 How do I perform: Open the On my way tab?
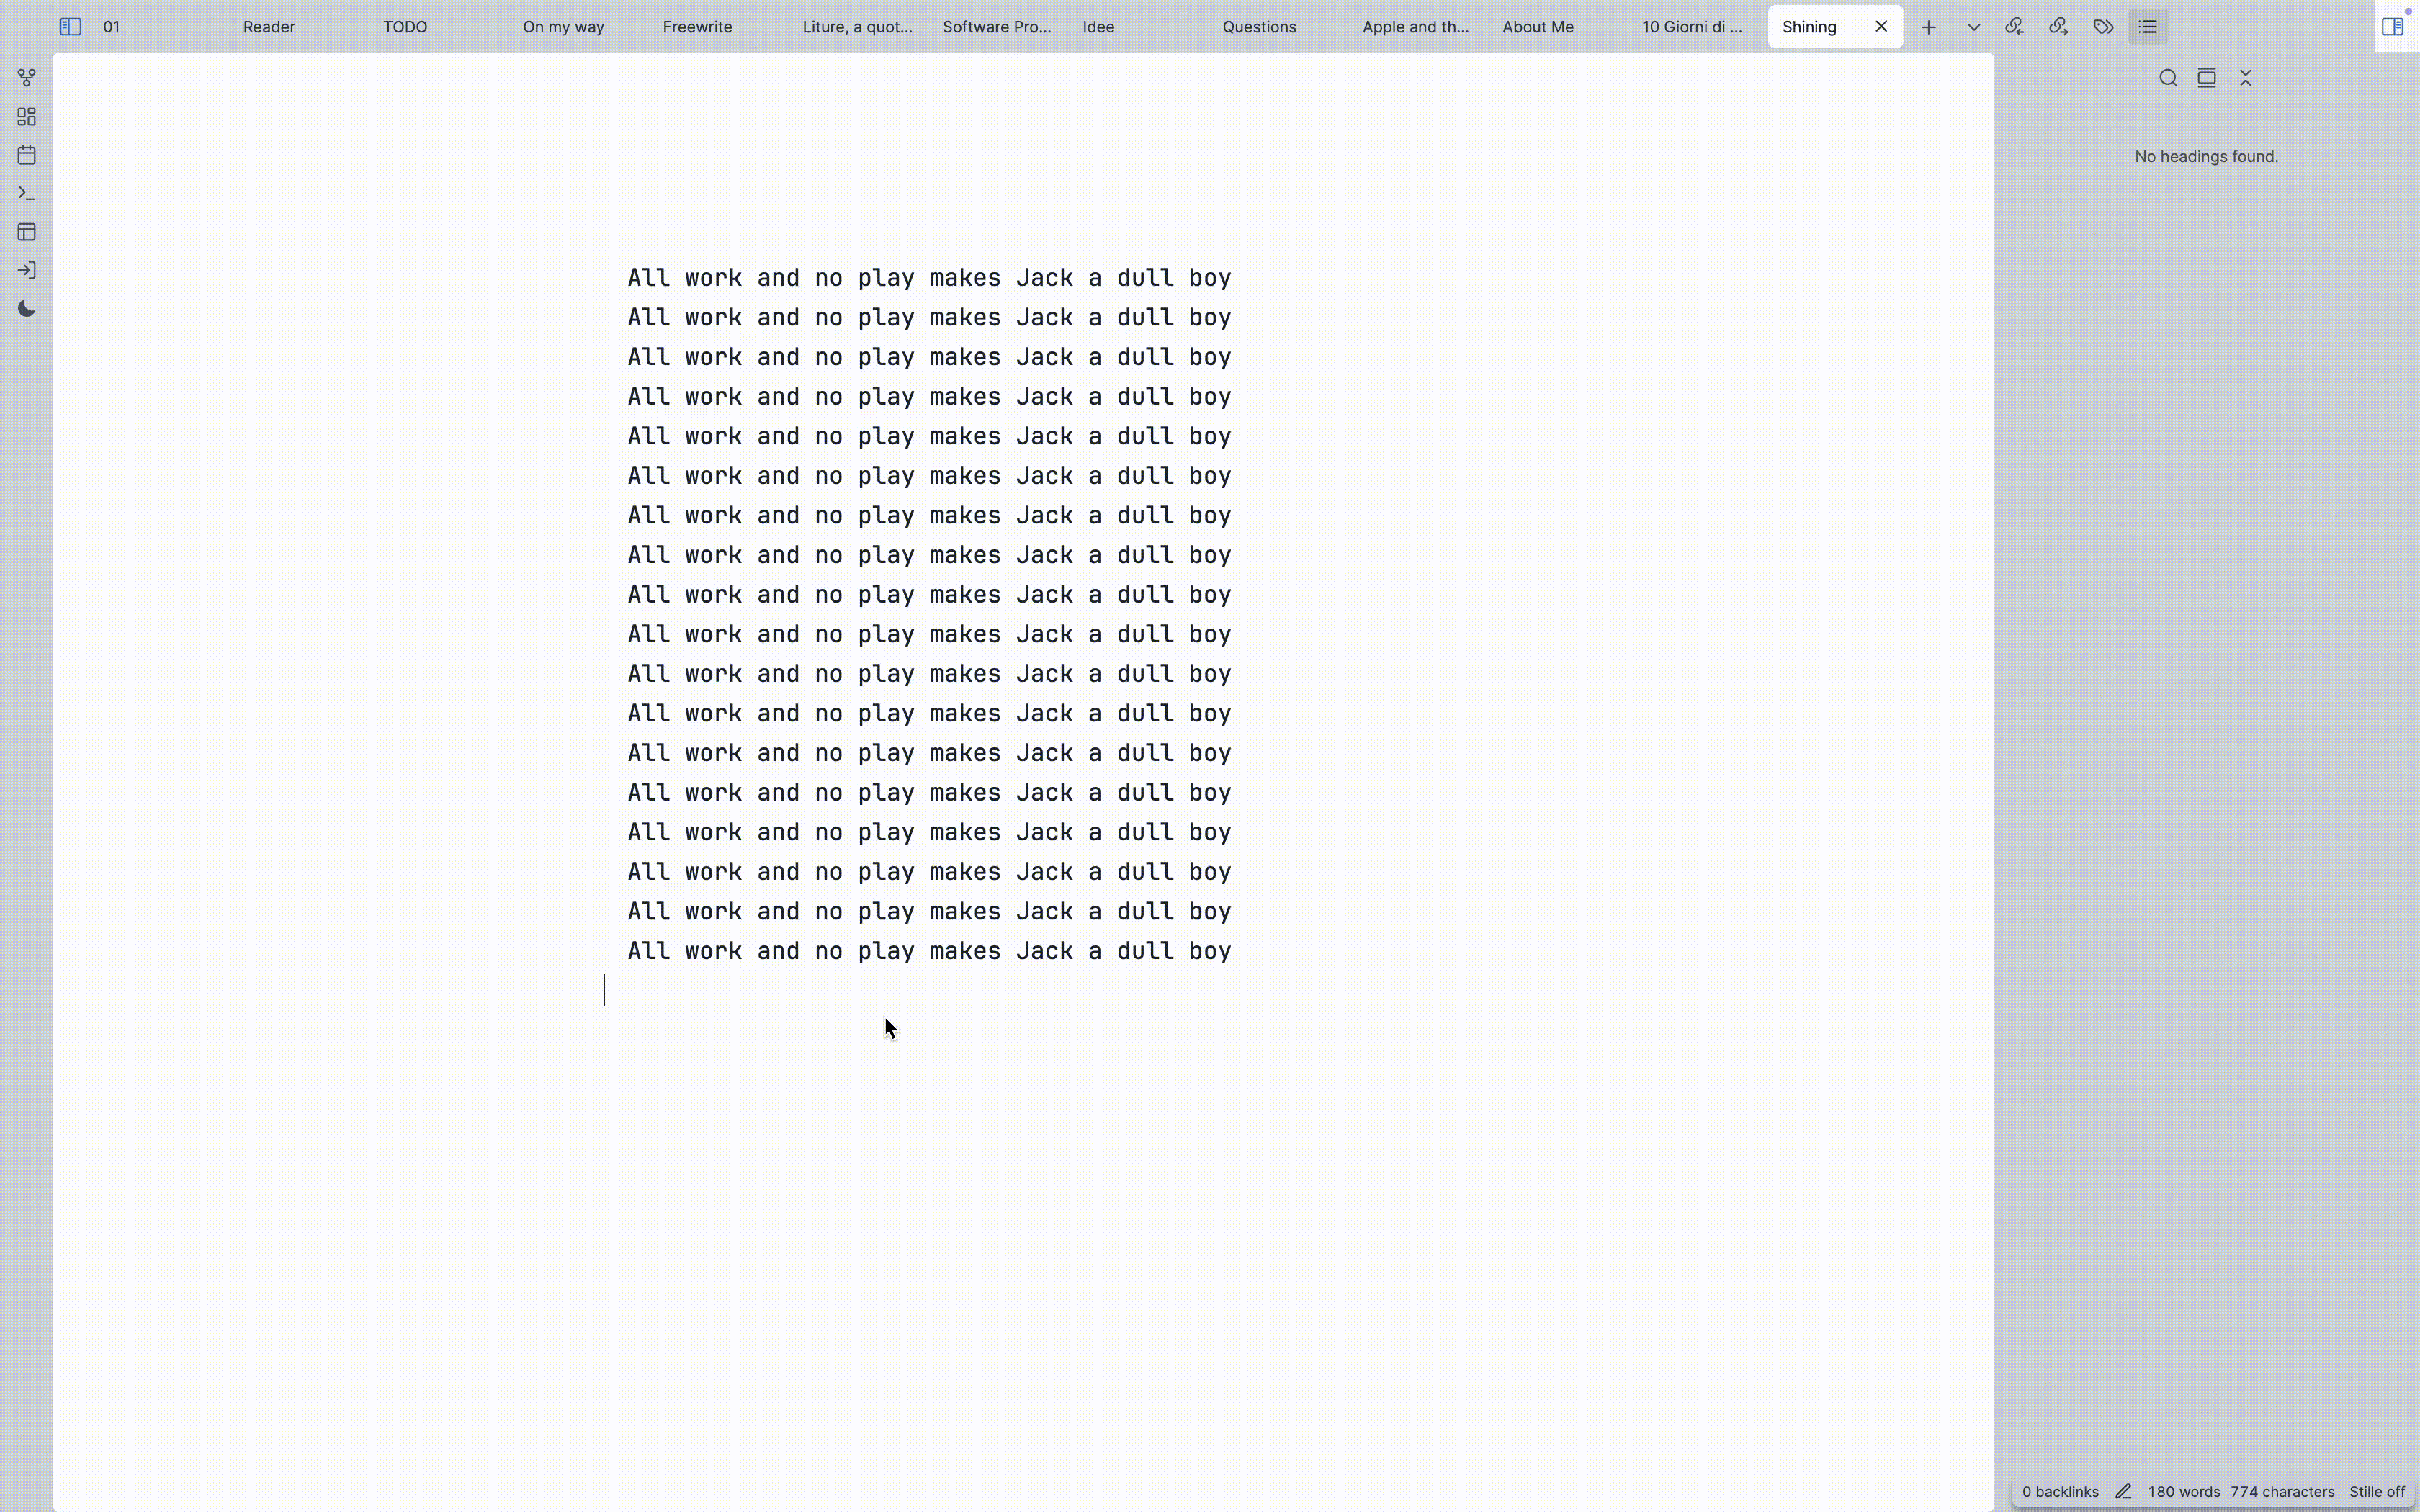(563, 27)
